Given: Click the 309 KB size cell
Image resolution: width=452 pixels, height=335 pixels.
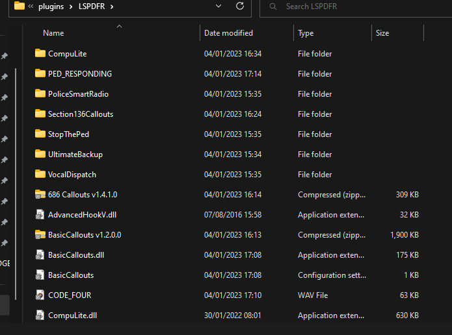Looking at the screenshot, I should click(407, 195).
